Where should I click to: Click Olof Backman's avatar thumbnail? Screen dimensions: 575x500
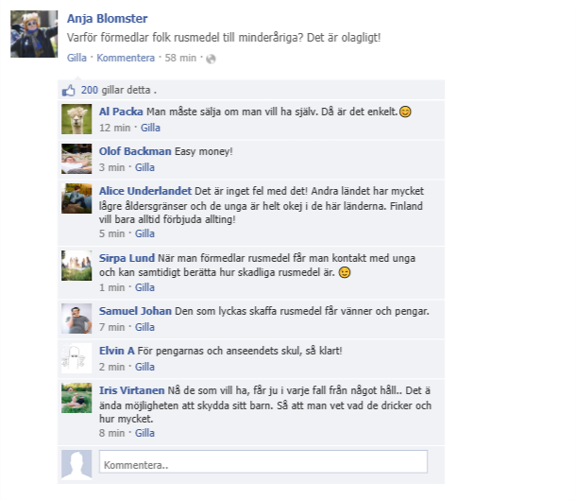tap(76, 159)
